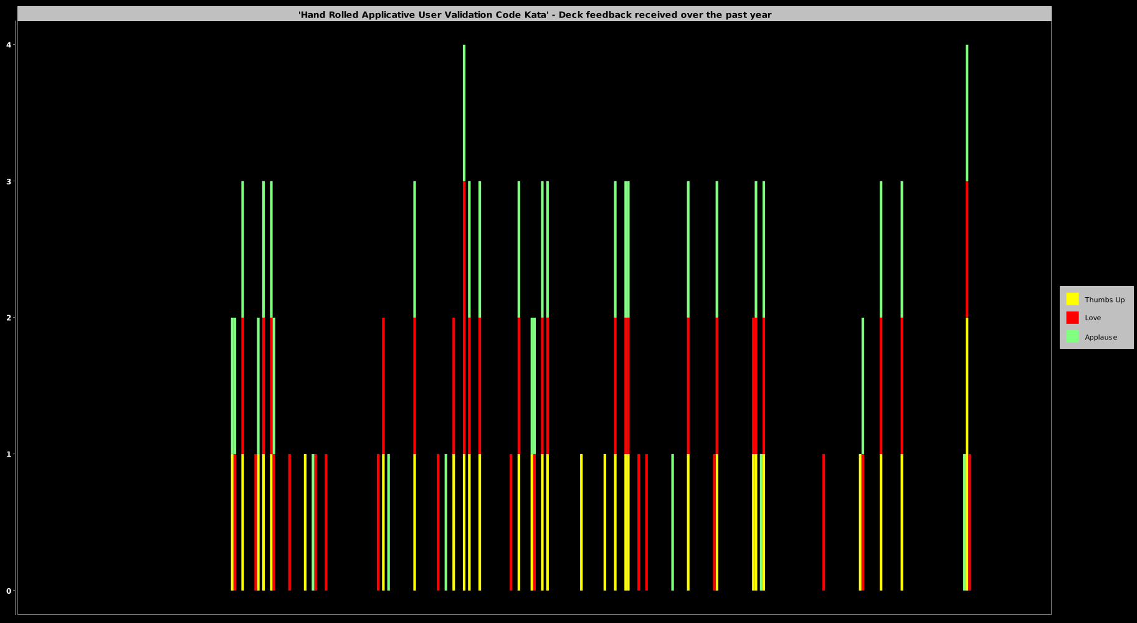Screen dimensions: 1137x623
Task: Click the red Love legend swatch
Action: pyautogui.click(x=1072, y=318)
